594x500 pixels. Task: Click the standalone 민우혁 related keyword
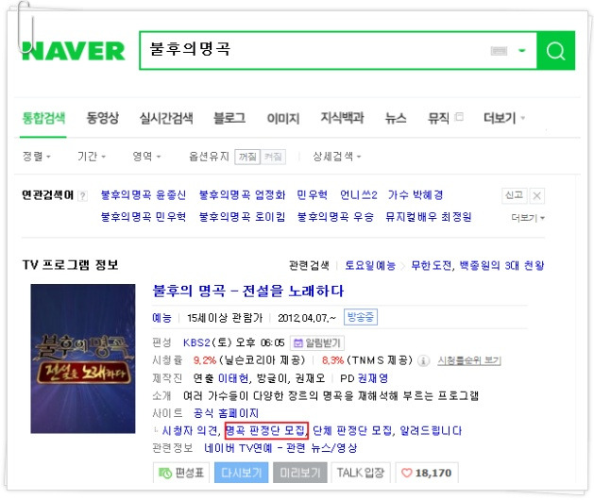coord(313,195)
